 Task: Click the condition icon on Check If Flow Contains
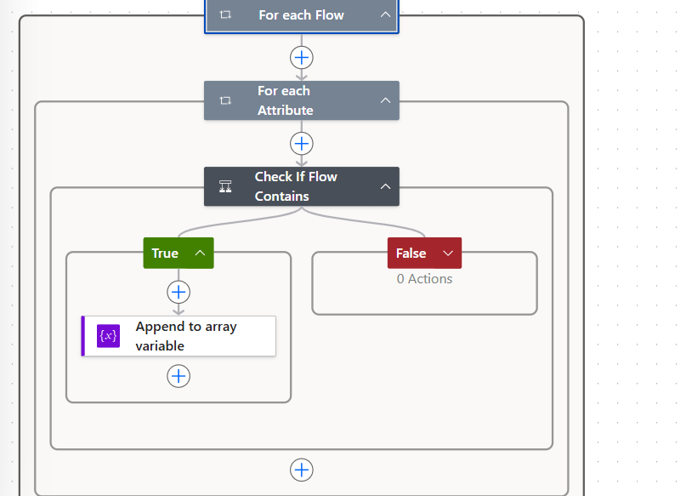coord(225,186)
